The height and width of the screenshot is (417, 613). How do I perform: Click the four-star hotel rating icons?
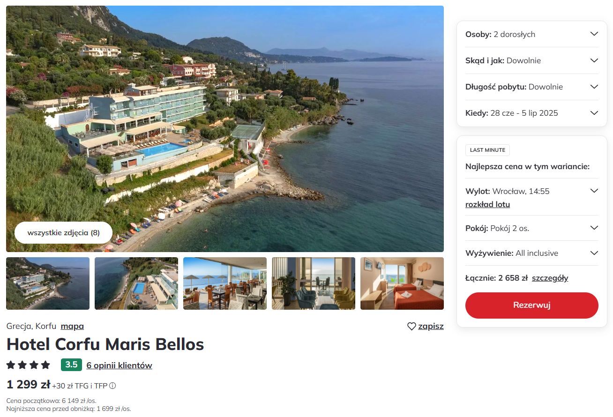28,365
